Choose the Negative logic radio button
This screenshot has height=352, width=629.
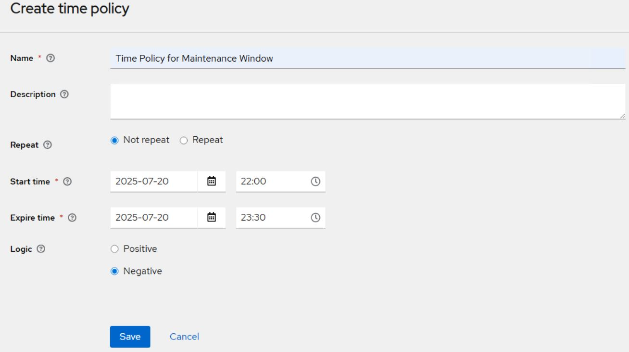pos(114,271)
